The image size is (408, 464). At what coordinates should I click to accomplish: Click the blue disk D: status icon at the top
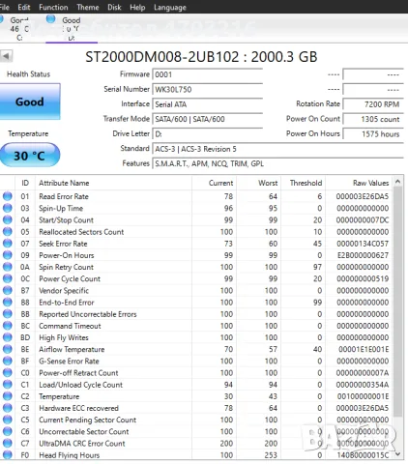[50, 19]
